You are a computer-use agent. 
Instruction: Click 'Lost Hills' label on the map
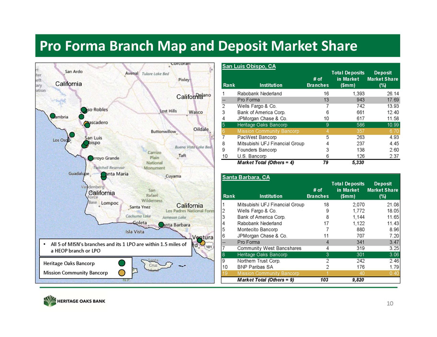tap(168, 111)
